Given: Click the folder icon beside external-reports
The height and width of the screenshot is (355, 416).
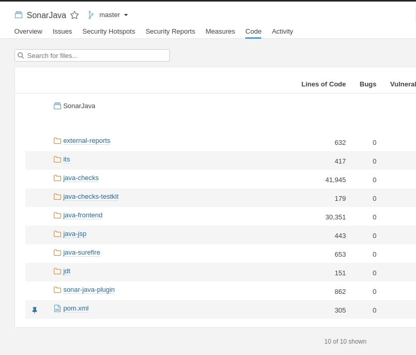Looking at the screenshot, I should (x=57, y=140).
